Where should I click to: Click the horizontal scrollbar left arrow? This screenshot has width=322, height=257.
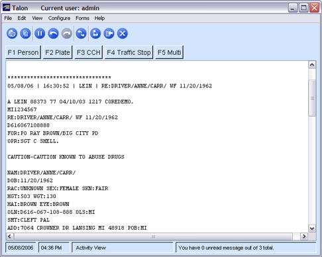[9, 236]
